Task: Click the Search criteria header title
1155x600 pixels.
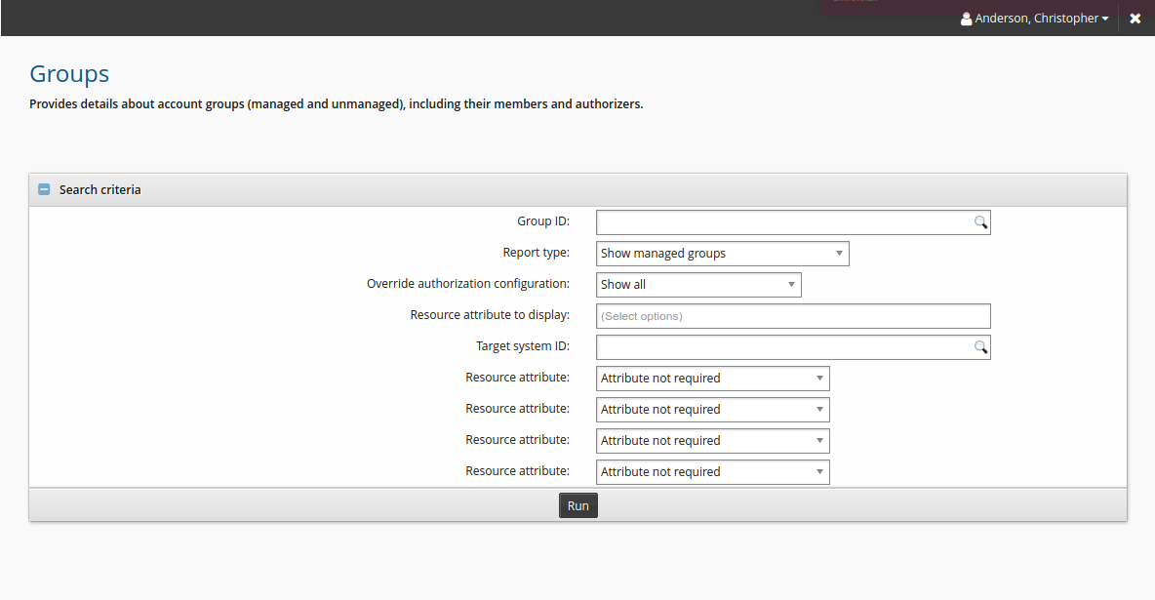Action: 100,189
